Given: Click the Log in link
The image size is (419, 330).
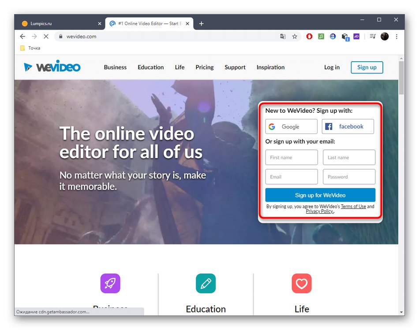Looking at the screenshot, I should [332, 67].
